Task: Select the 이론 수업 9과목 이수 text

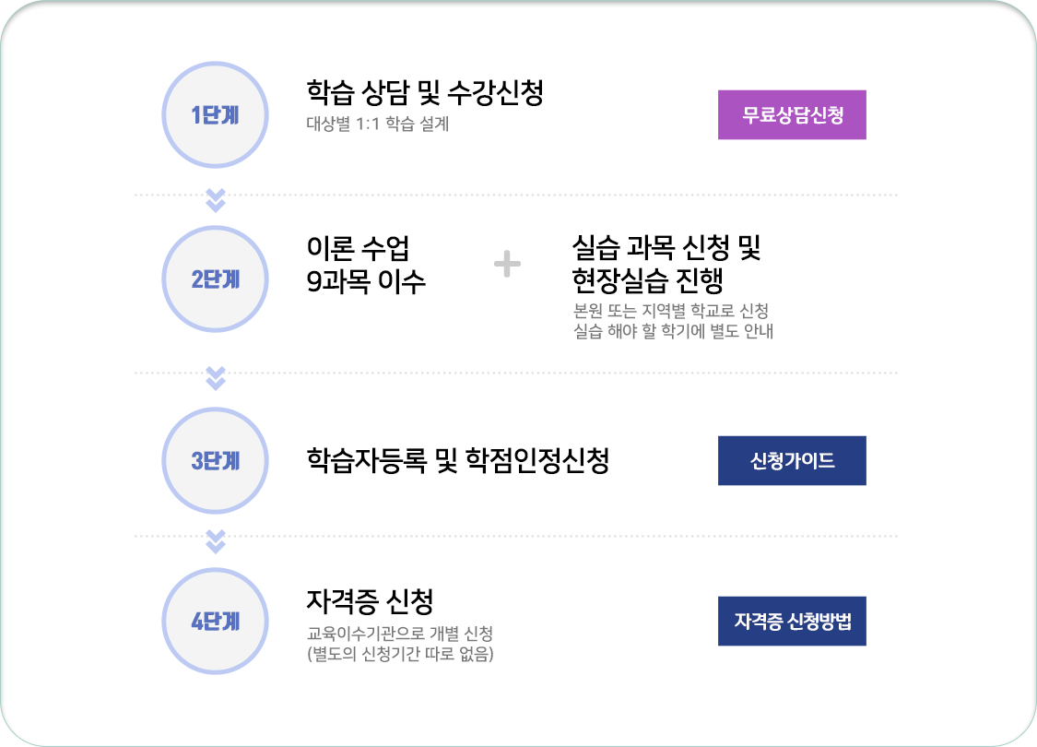Action: (366, 265)
